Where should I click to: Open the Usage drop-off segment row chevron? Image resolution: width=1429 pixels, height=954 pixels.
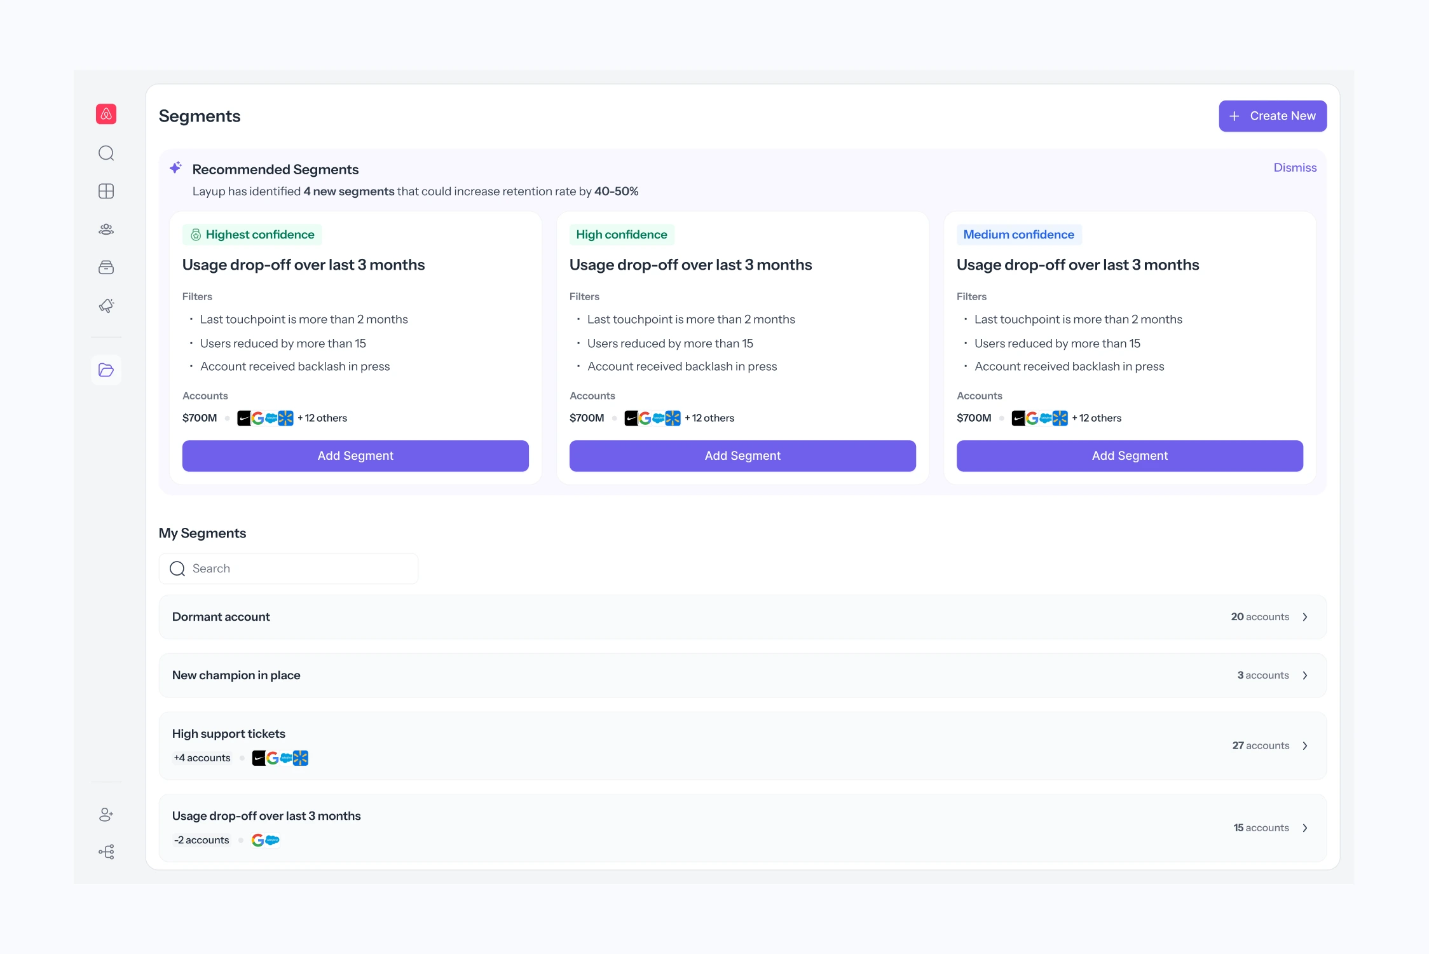(1305, 828)
